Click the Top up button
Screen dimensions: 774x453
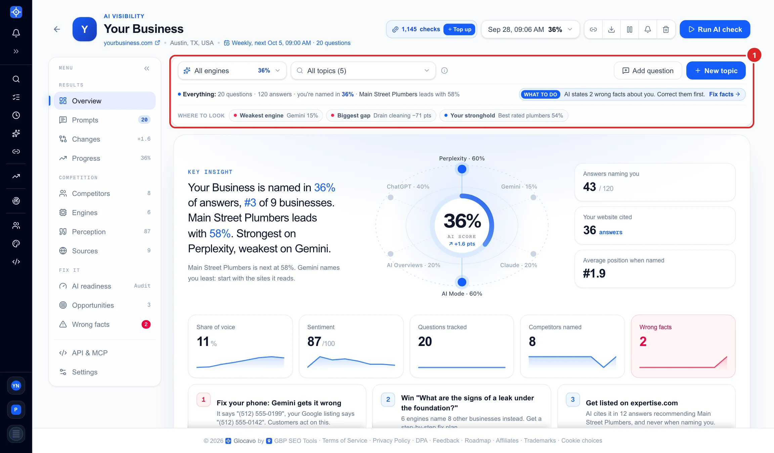click(459, 29)
